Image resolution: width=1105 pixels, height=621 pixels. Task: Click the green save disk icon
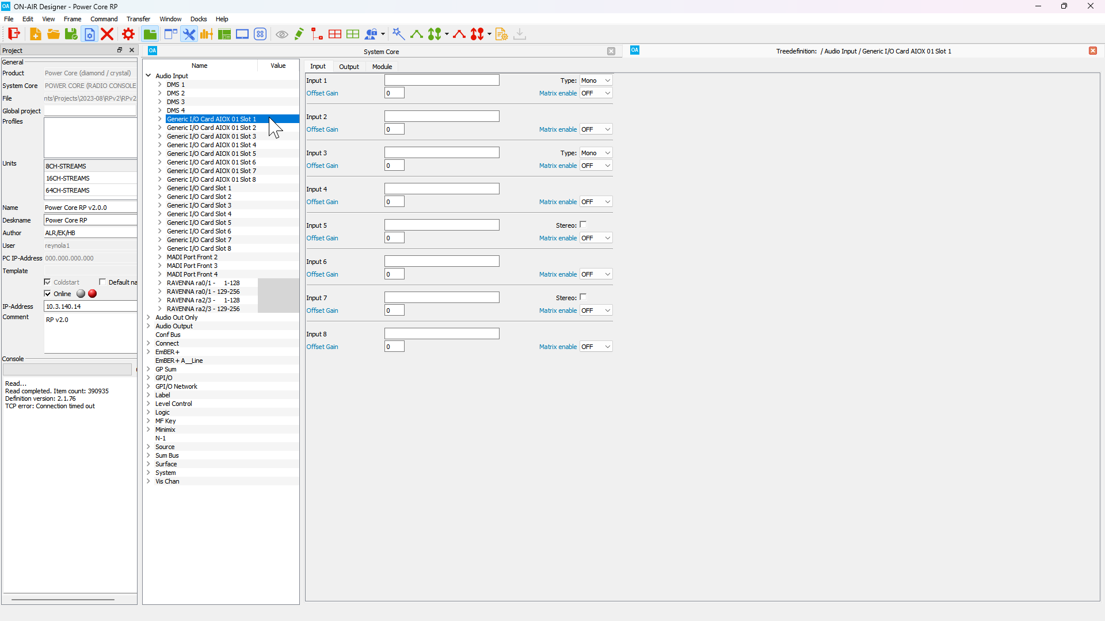(x=71, y=34)
